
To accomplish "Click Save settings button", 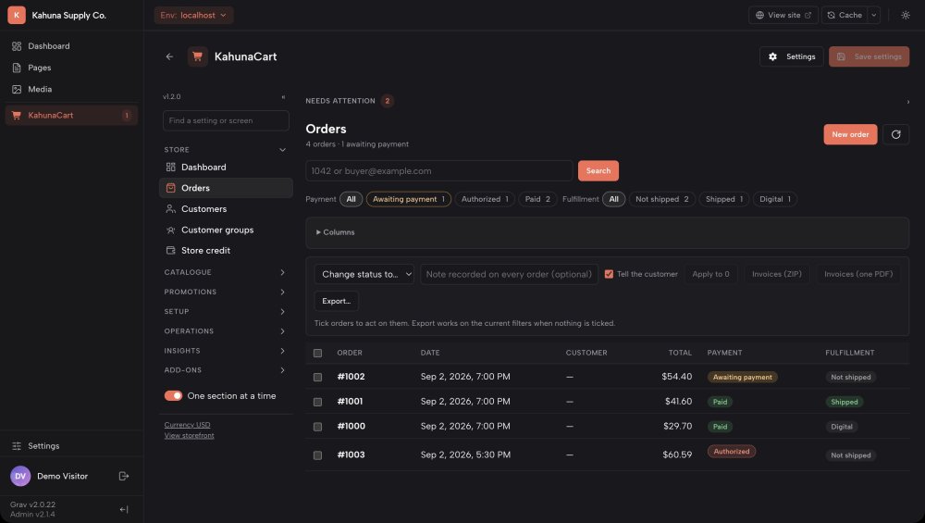I will point(869,56).
